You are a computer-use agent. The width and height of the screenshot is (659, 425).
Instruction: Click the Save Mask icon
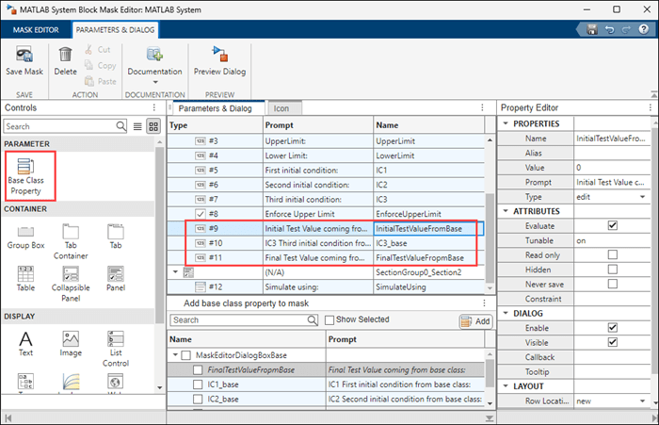coord(24,55)
